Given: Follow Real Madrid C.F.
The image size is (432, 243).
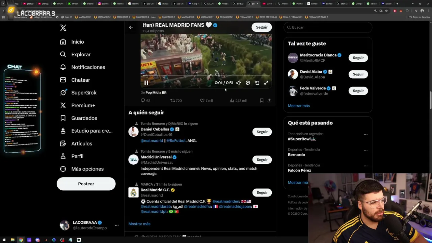Looking at the screenshot, I should click(262, 193).
